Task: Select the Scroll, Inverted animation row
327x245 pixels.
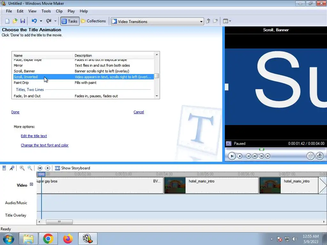Action: [x=84, y=77]
